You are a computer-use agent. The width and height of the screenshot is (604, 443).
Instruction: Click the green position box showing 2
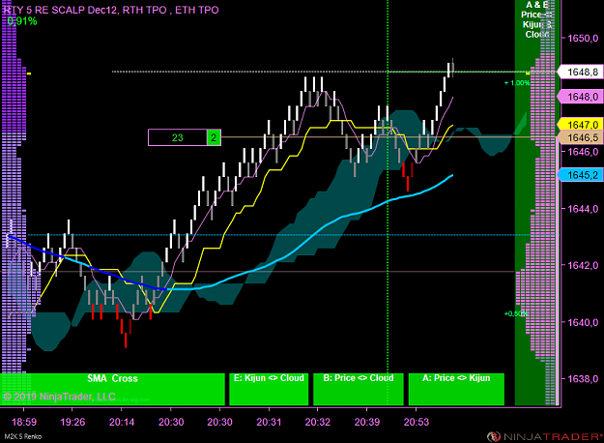tap(214, 137)
